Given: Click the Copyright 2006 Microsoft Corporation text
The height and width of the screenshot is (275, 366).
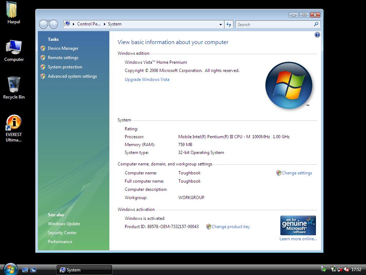Looking at the screenshot, I should (182, 71).
